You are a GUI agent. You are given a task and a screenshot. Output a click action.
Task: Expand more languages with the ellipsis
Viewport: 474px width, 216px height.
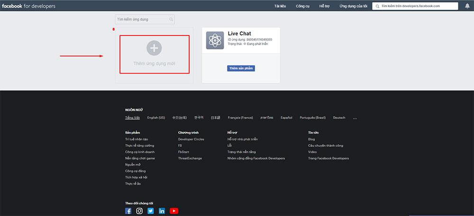tap(355, 118)
